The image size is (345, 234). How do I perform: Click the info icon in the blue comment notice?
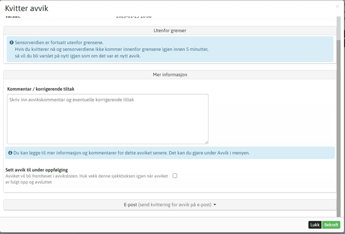click(10, 153)
